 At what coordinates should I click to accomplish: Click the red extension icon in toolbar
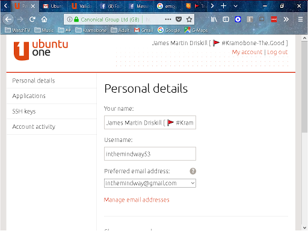(x=274, y=19)
